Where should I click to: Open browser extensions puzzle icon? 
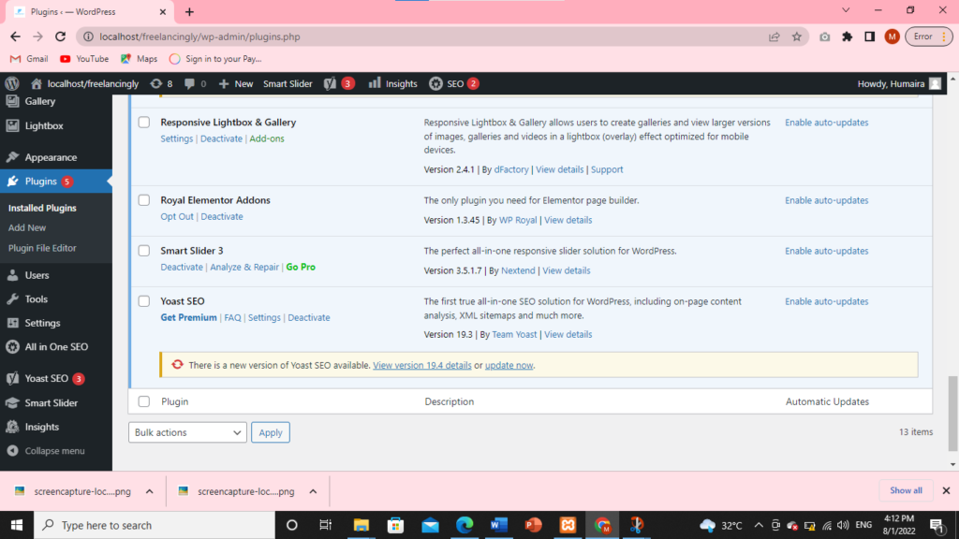[x=847, y=36]
